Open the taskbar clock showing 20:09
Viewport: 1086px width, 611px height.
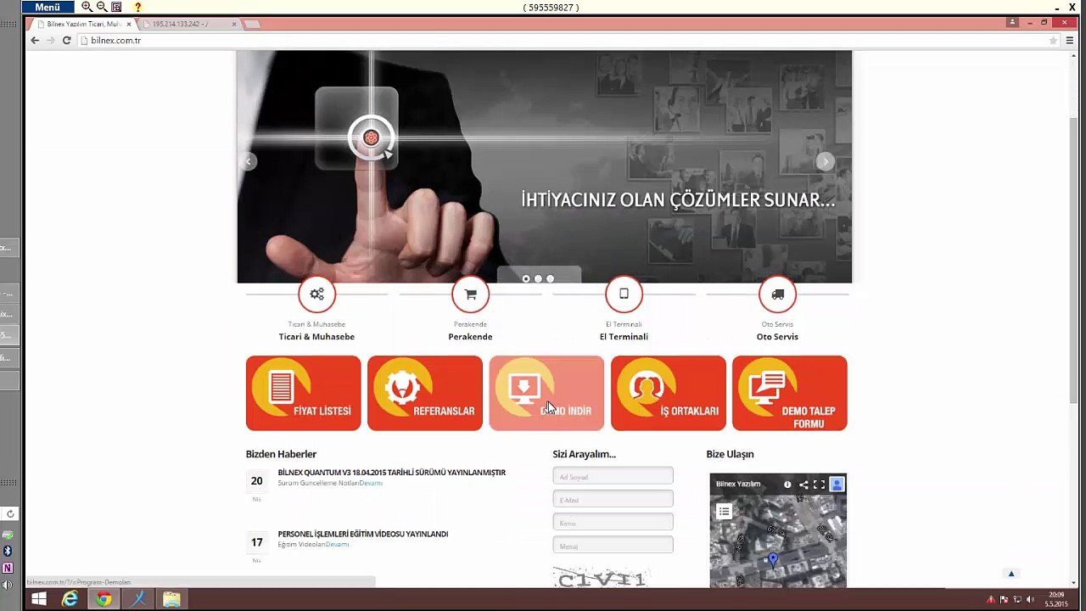tap(1057, 599)
